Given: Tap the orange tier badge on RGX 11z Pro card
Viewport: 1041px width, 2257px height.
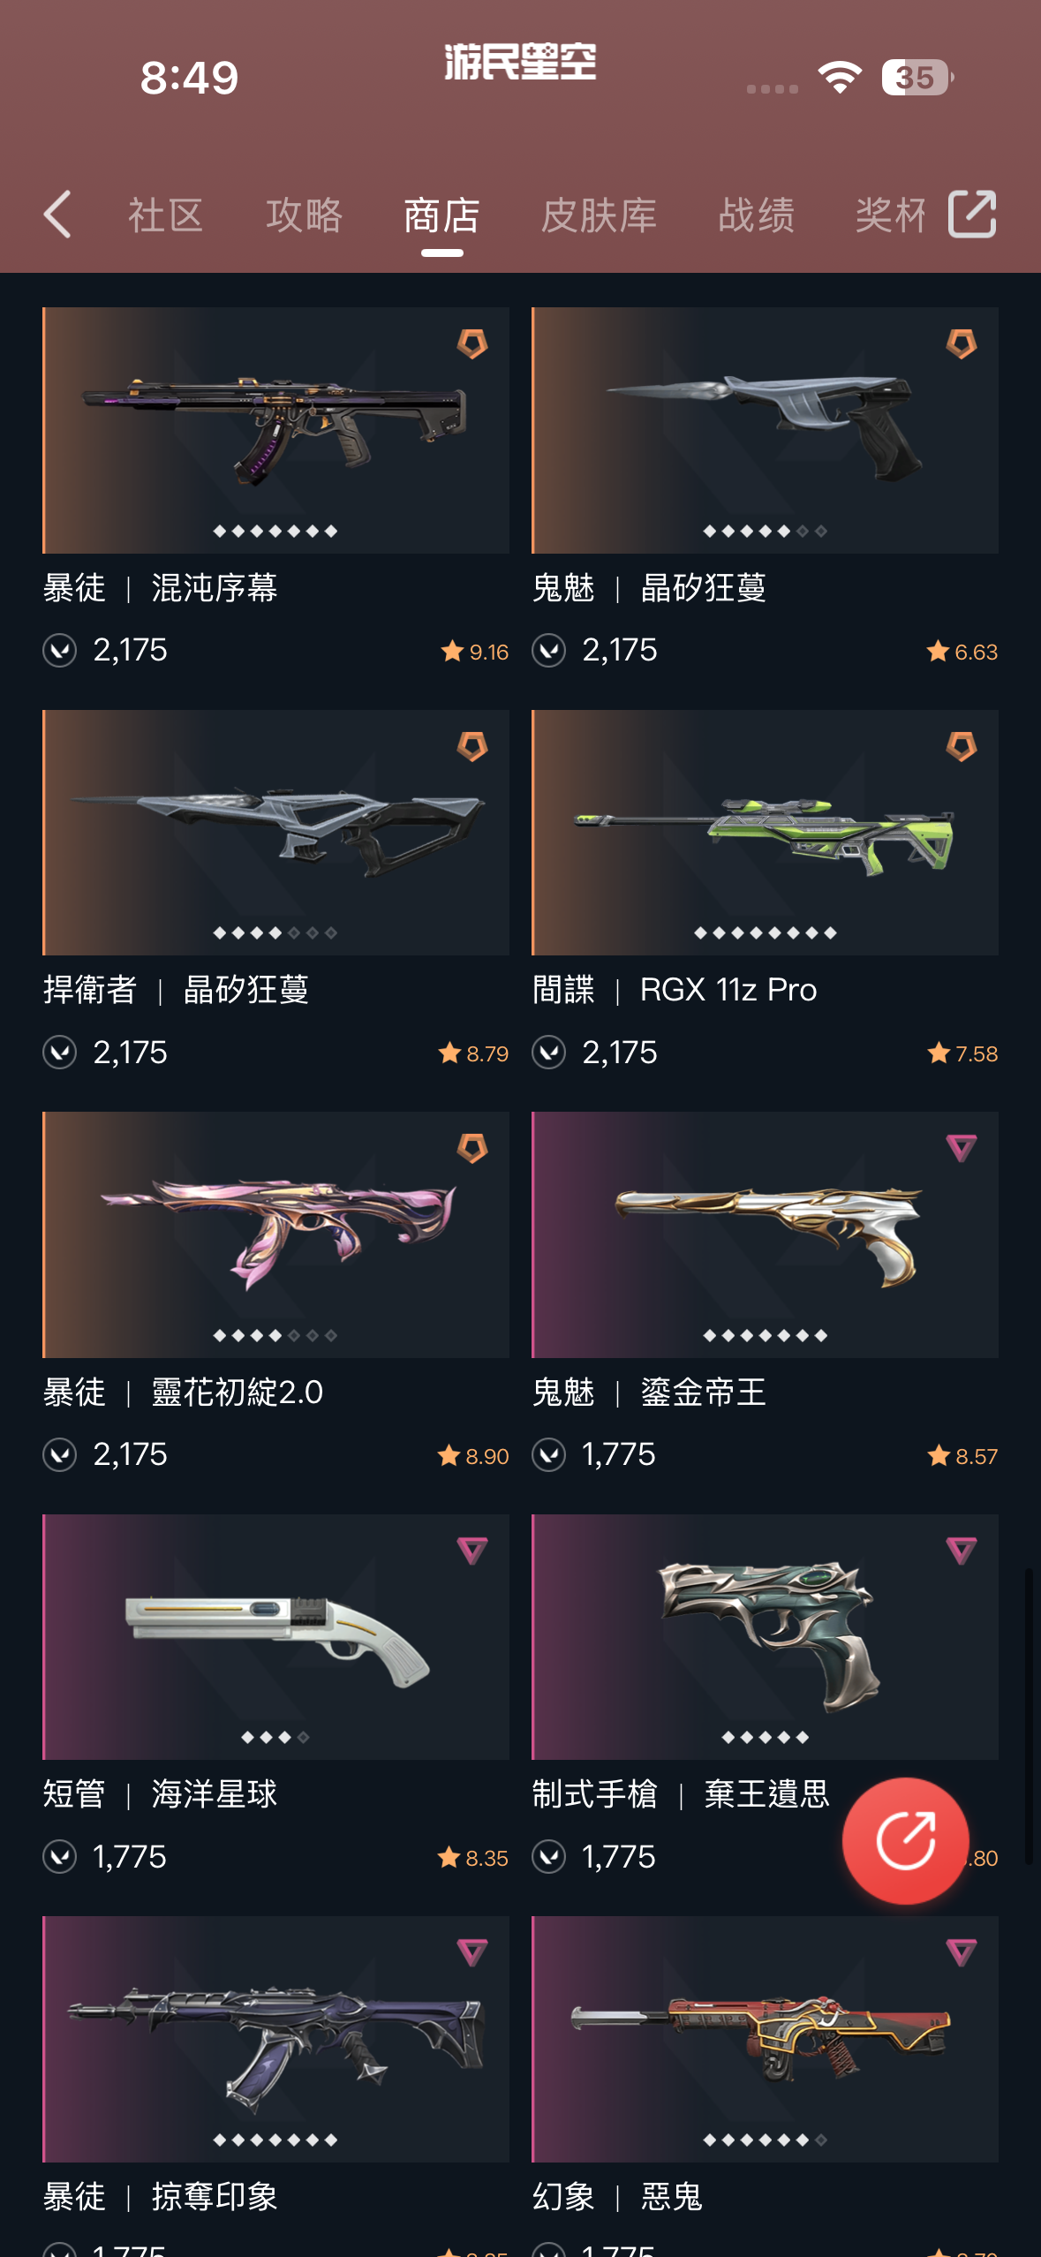Looking at the screenshot, I should pos(962,747).
